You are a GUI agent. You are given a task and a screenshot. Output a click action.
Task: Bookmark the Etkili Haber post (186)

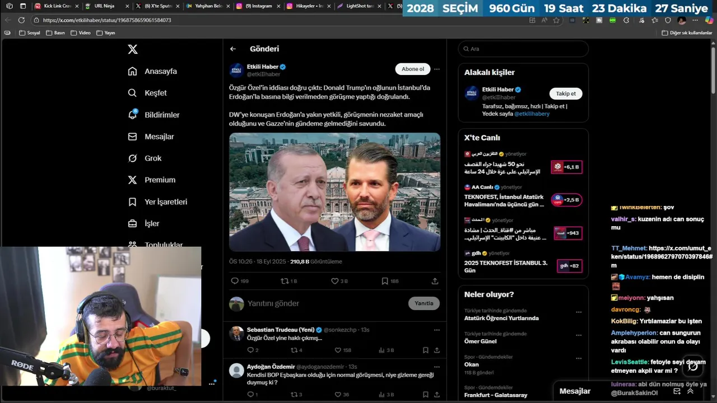[390, 281]
